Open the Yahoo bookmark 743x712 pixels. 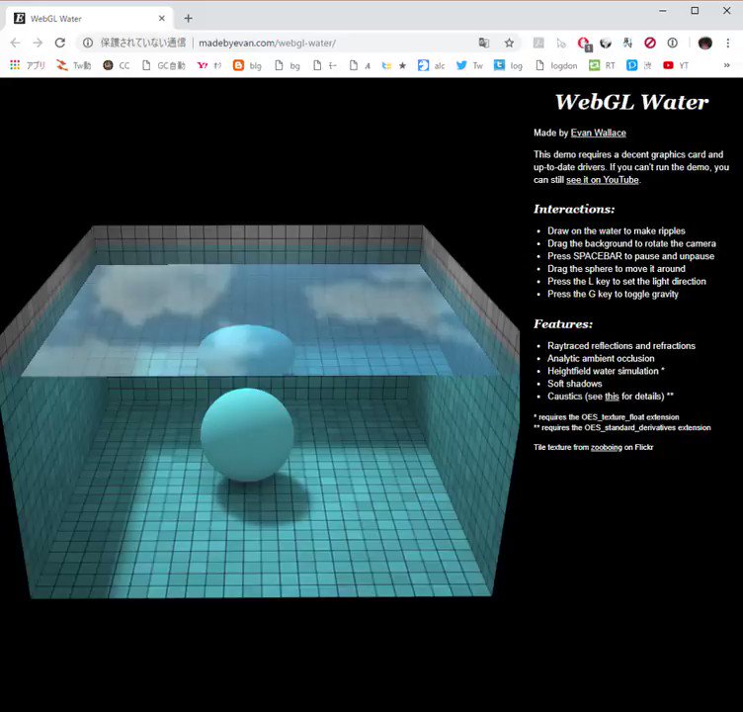pyautogui.click(x=209, y=65)
